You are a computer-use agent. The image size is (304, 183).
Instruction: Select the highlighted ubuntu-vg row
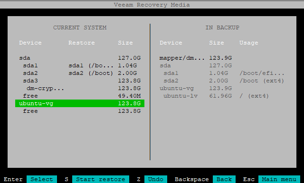(80, 103)
